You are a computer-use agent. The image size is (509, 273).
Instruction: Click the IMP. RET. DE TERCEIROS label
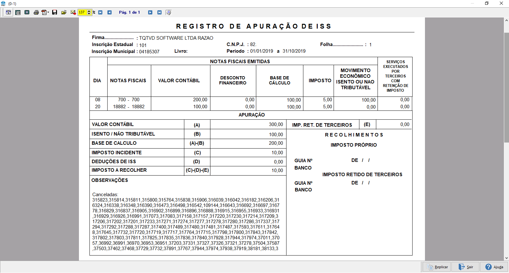pos(322,125)
